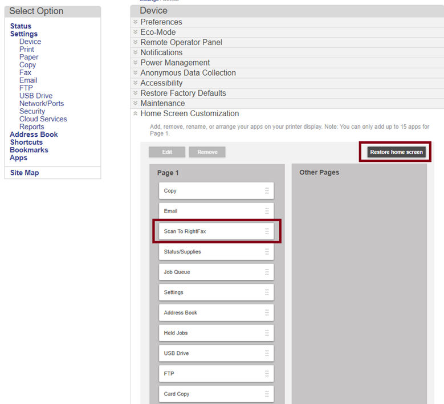
Task: Click drag handle on Job Queue row
Action: pyautogui.click(x=267, y=272)
